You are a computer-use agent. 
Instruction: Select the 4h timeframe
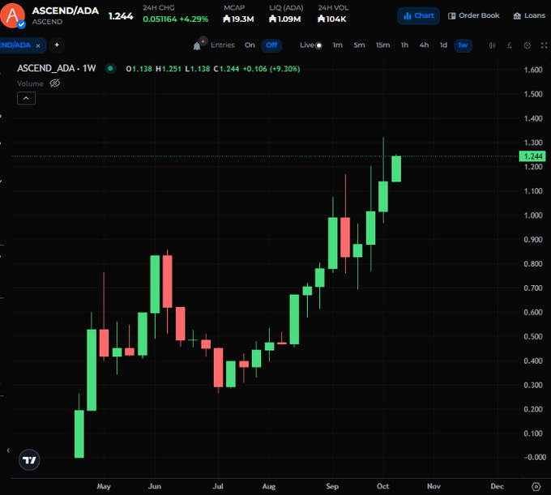pyautogui.click(x=424, y=45)
